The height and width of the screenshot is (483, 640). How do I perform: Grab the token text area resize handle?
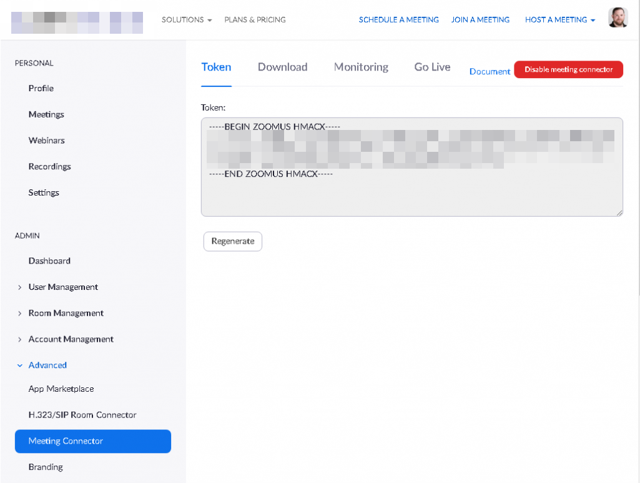click(x=619, y=212)
